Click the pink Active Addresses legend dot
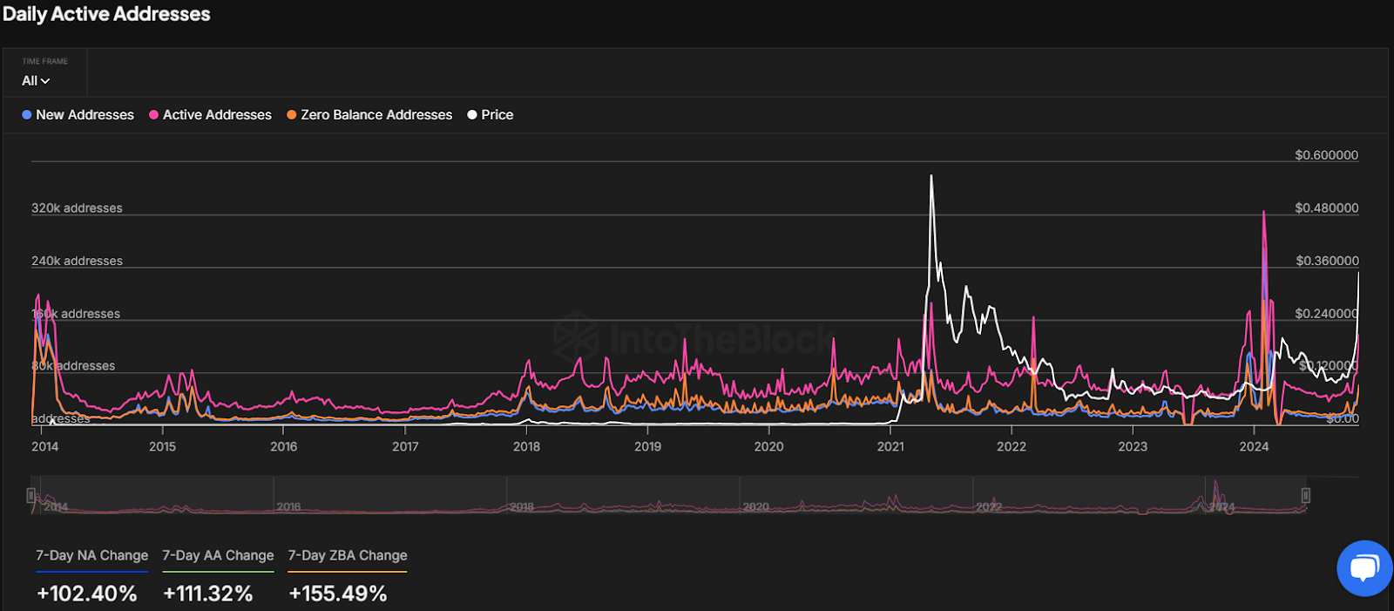Viewport: 1394px width, 611px height. [x=154, y=115]
